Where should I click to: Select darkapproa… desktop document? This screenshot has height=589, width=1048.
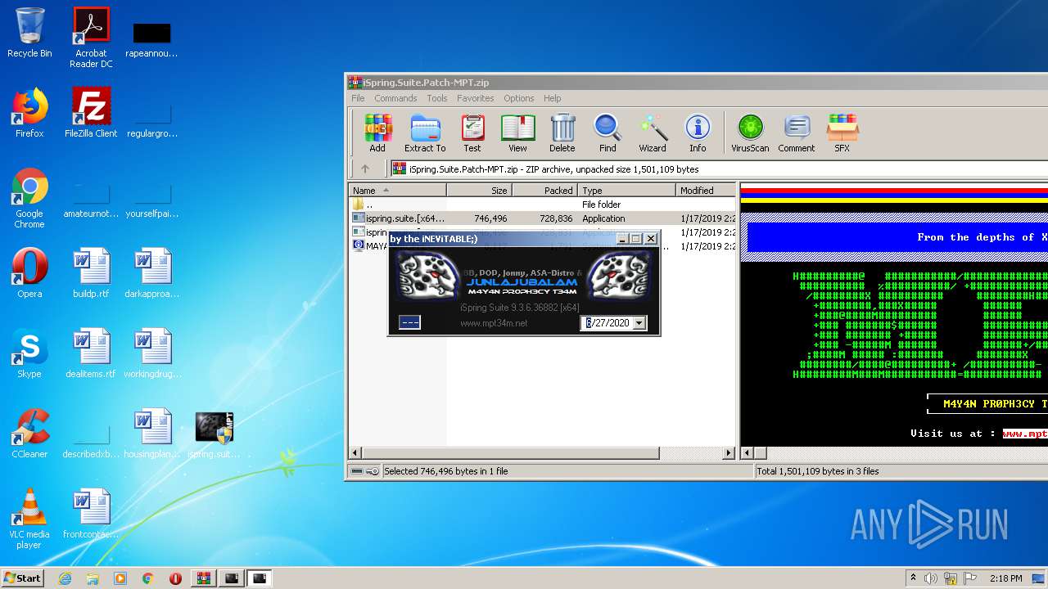click(x=152, y=273)
